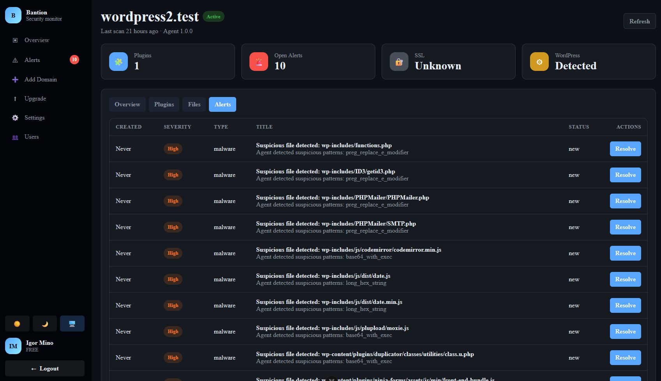The width and height of the screenshot is (661, 381).
Task: Click the wordpress2.test heading
Action: (150, 16)
